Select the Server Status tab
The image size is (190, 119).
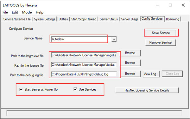point(109,19)
